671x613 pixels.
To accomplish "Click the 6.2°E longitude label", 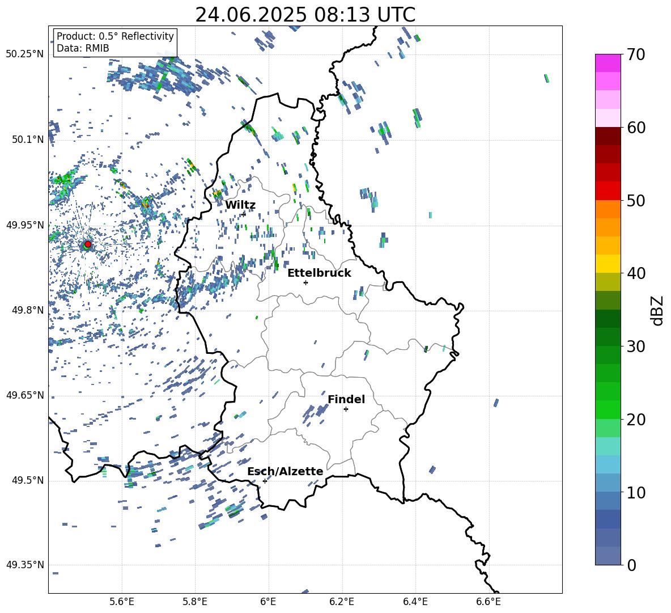I will [342, 602].
